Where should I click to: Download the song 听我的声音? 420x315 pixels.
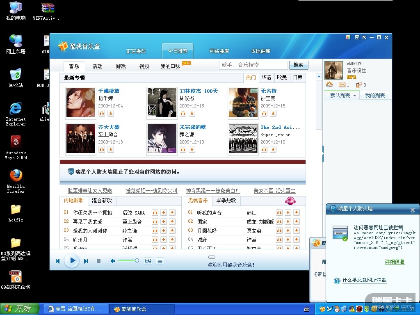point(297,212)
